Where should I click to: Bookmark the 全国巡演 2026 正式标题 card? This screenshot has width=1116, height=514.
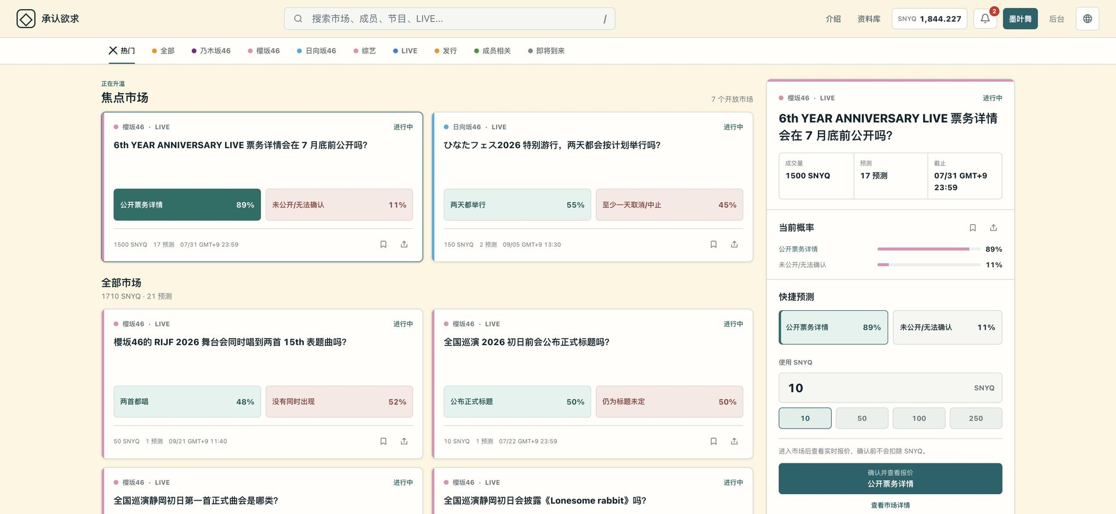pyautogui.click(x=713, y=441)
